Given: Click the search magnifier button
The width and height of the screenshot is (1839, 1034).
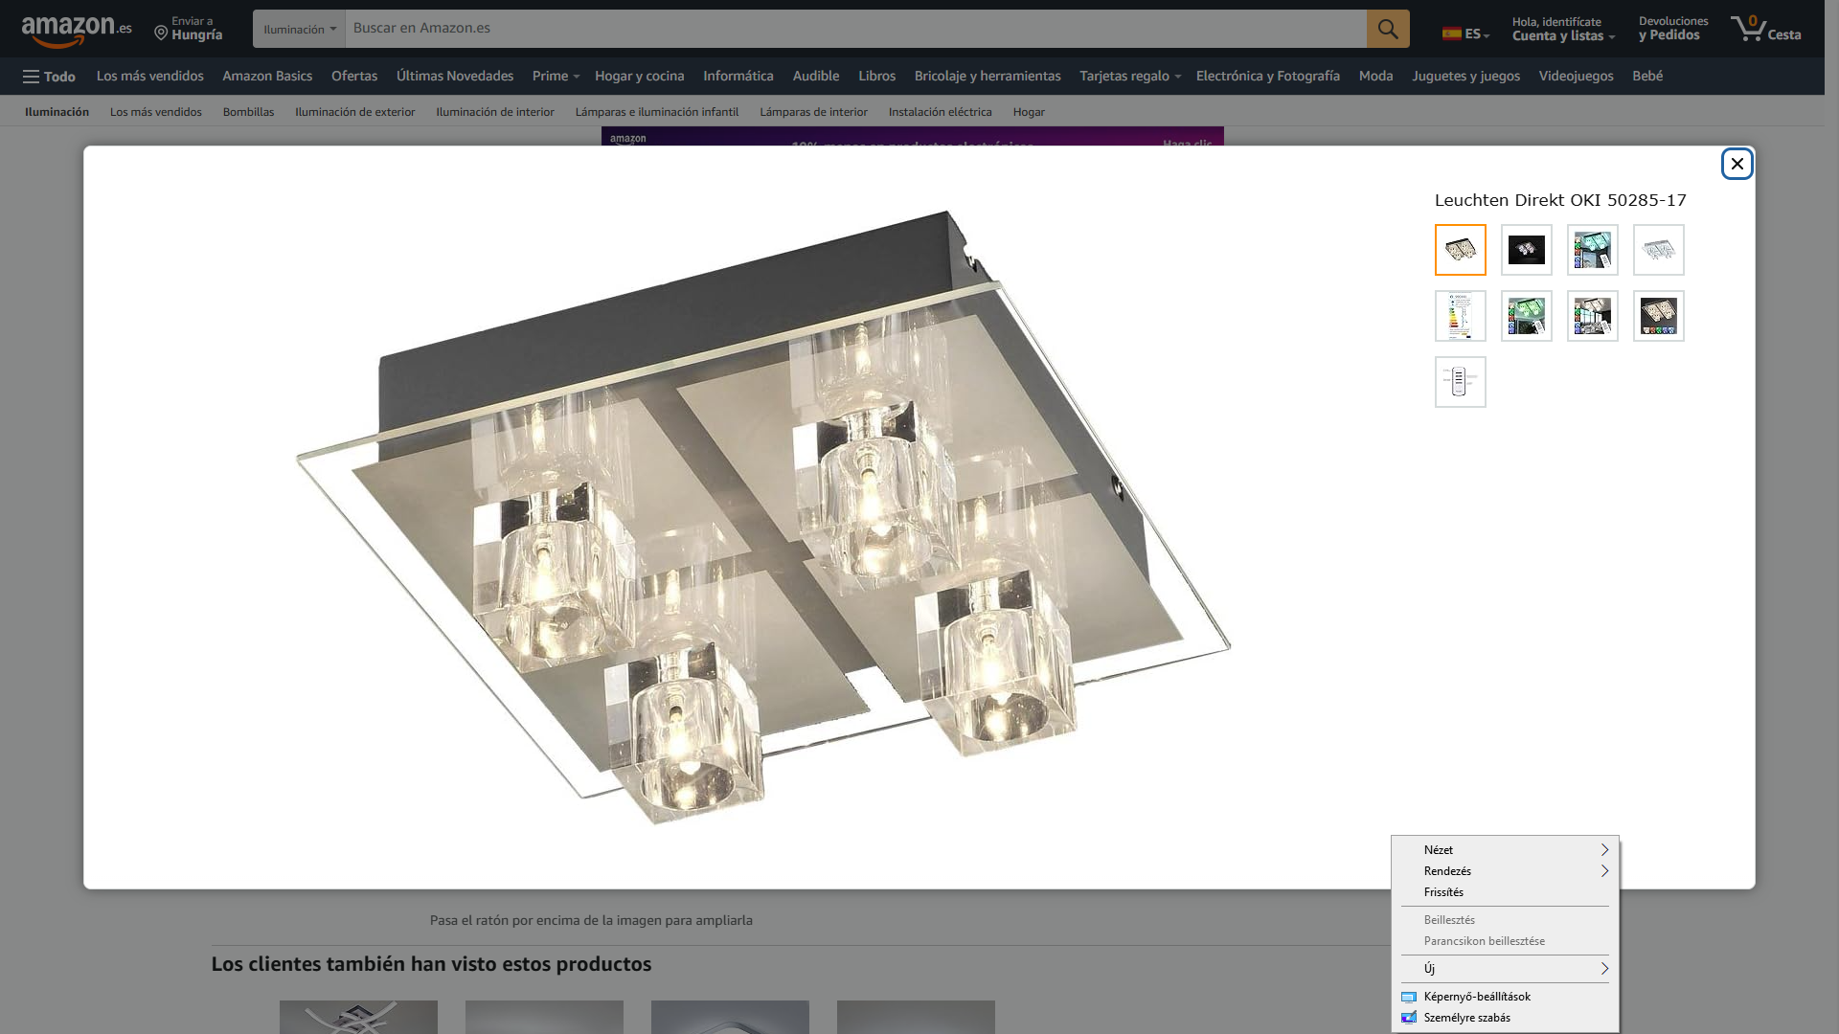Looking at the screenshot, I should 1388,29.
